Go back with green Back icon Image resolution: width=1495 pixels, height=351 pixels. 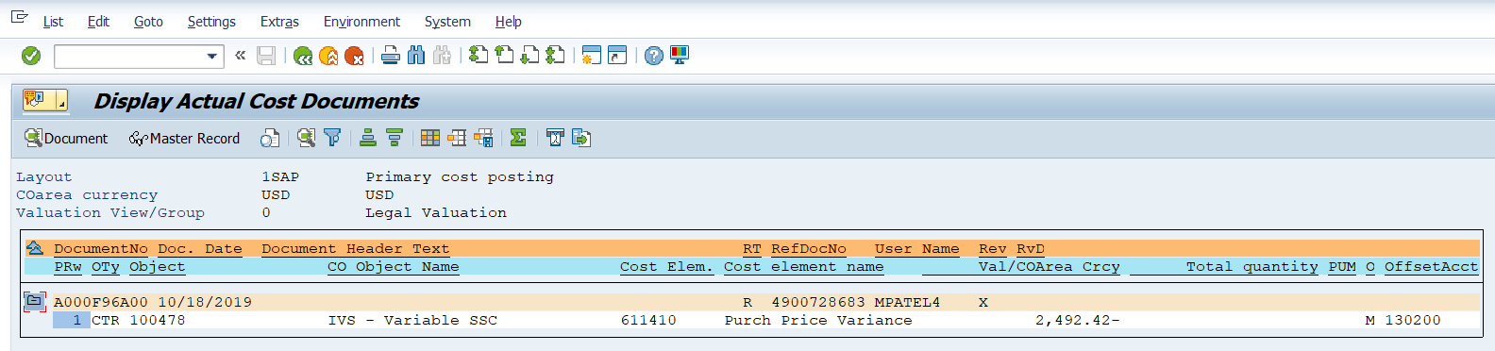point(303,56)
